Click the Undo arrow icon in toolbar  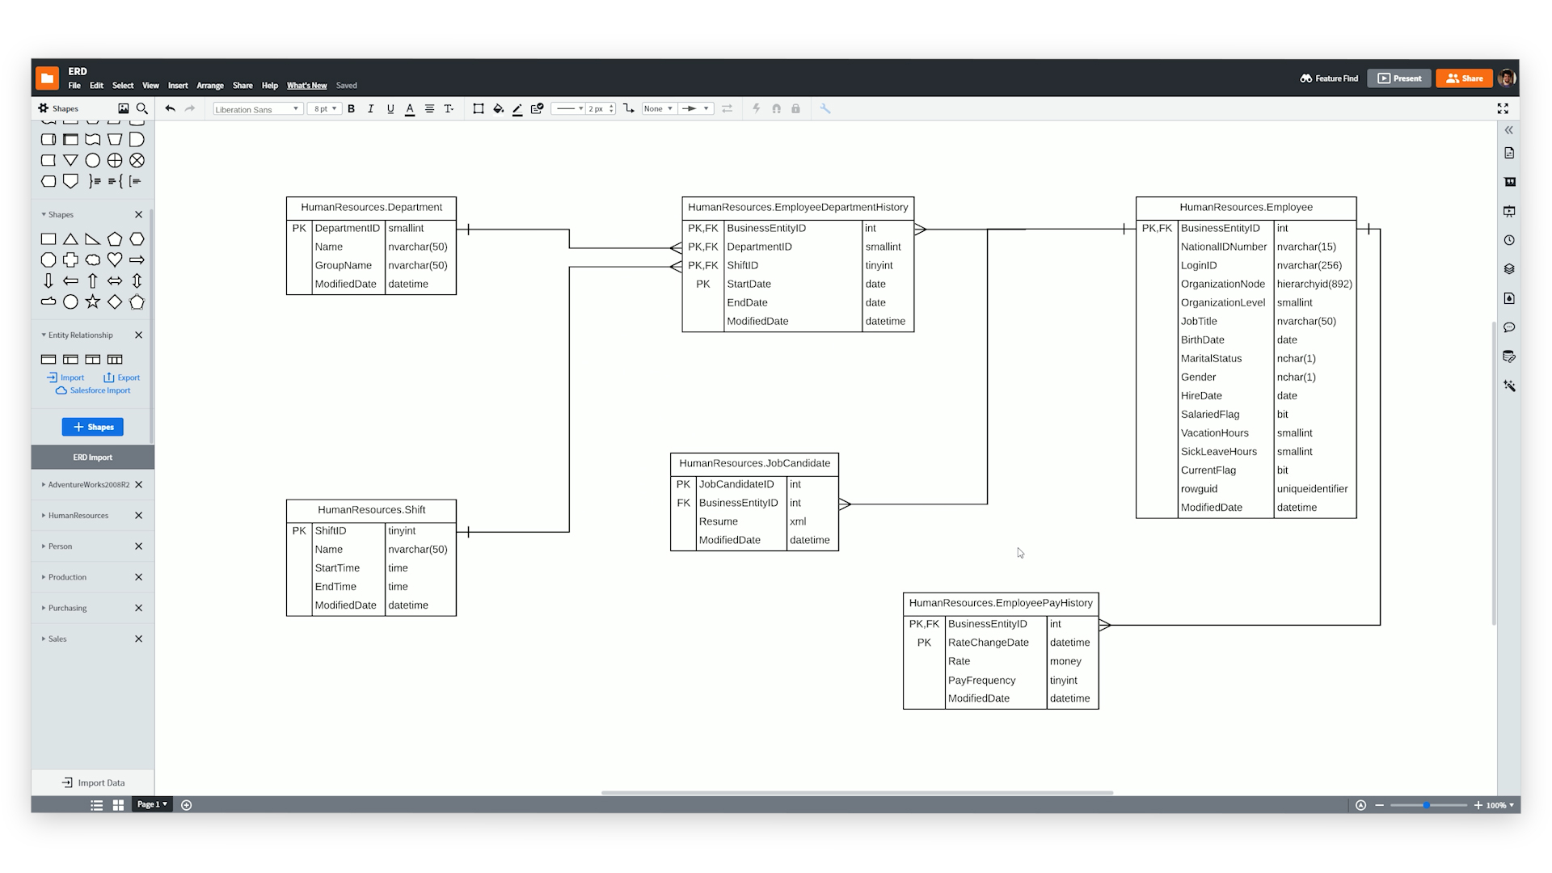170,108
